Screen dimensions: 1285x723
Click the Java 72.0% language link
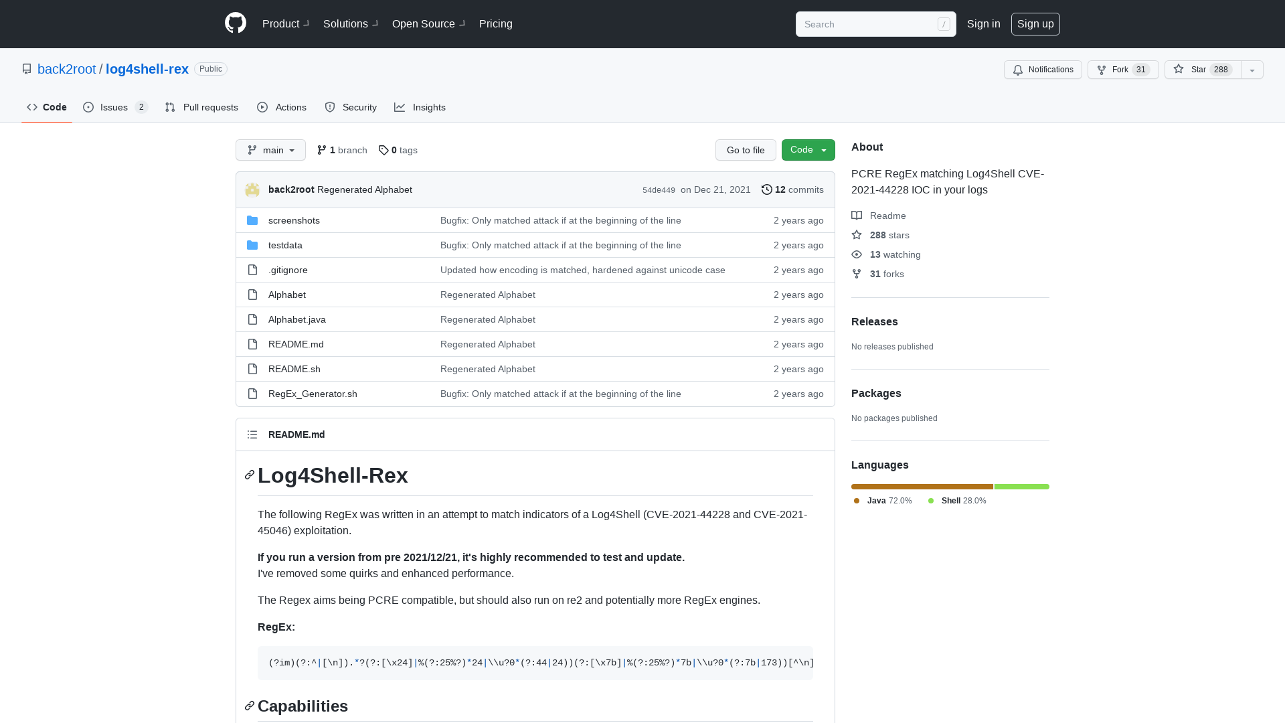(x=883, y=501)
